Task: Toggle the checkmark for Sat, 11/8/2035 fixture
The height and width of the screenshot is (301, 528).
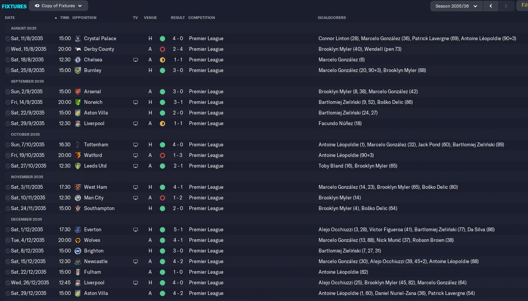Action: click(x=7, y=38)
